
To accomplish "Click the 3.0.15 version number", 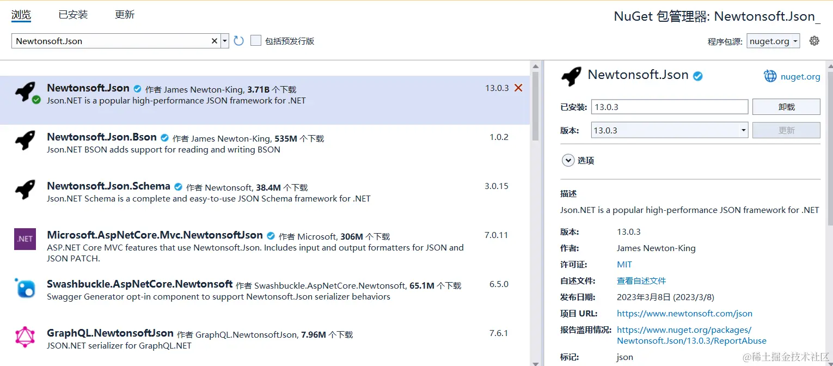I will click(x=497, y=186).
